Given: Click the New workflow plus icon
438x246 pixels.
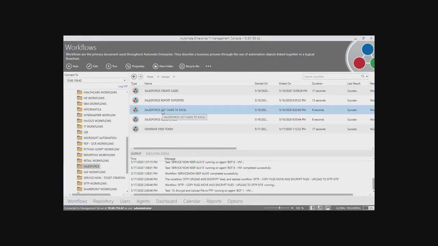Looking at the screenshot, I should pyautogui.click(x=69, y=66).
